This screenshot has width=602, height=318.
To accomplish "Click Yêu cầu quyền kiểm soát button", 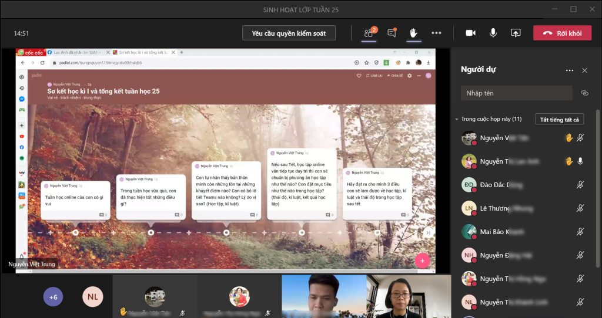I will tap(289, 33).
